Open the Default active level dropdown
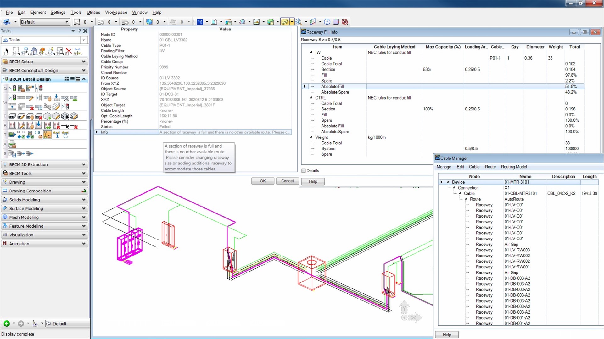Screen dimensions: 604x339 tap(67, 22)
